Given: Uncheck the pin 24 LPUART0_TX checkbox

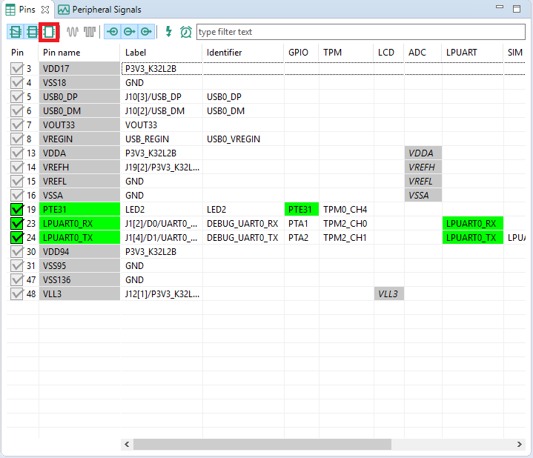Looking at the screenshot, I should click(x=17, y=238).
